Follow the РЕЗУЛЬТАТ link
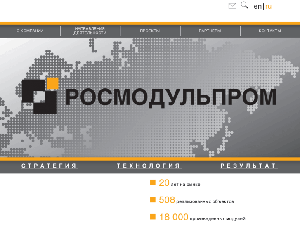Screen dimensions: 300x225 coord(249,166)
